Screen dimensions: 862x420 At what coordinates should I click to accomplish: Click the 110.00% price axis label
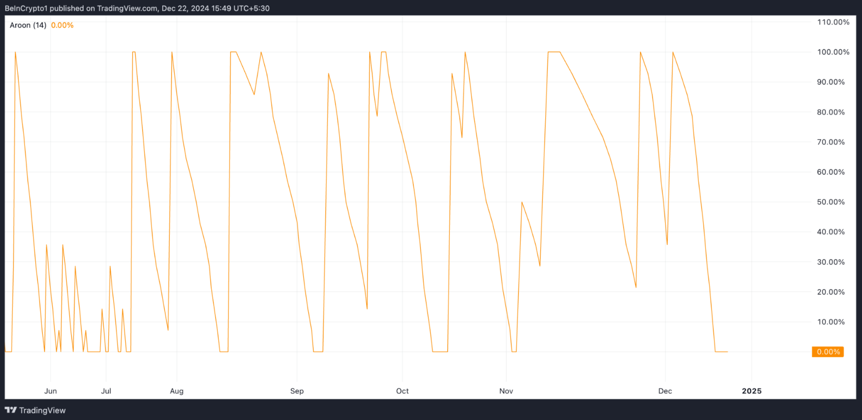coord(833,22)
